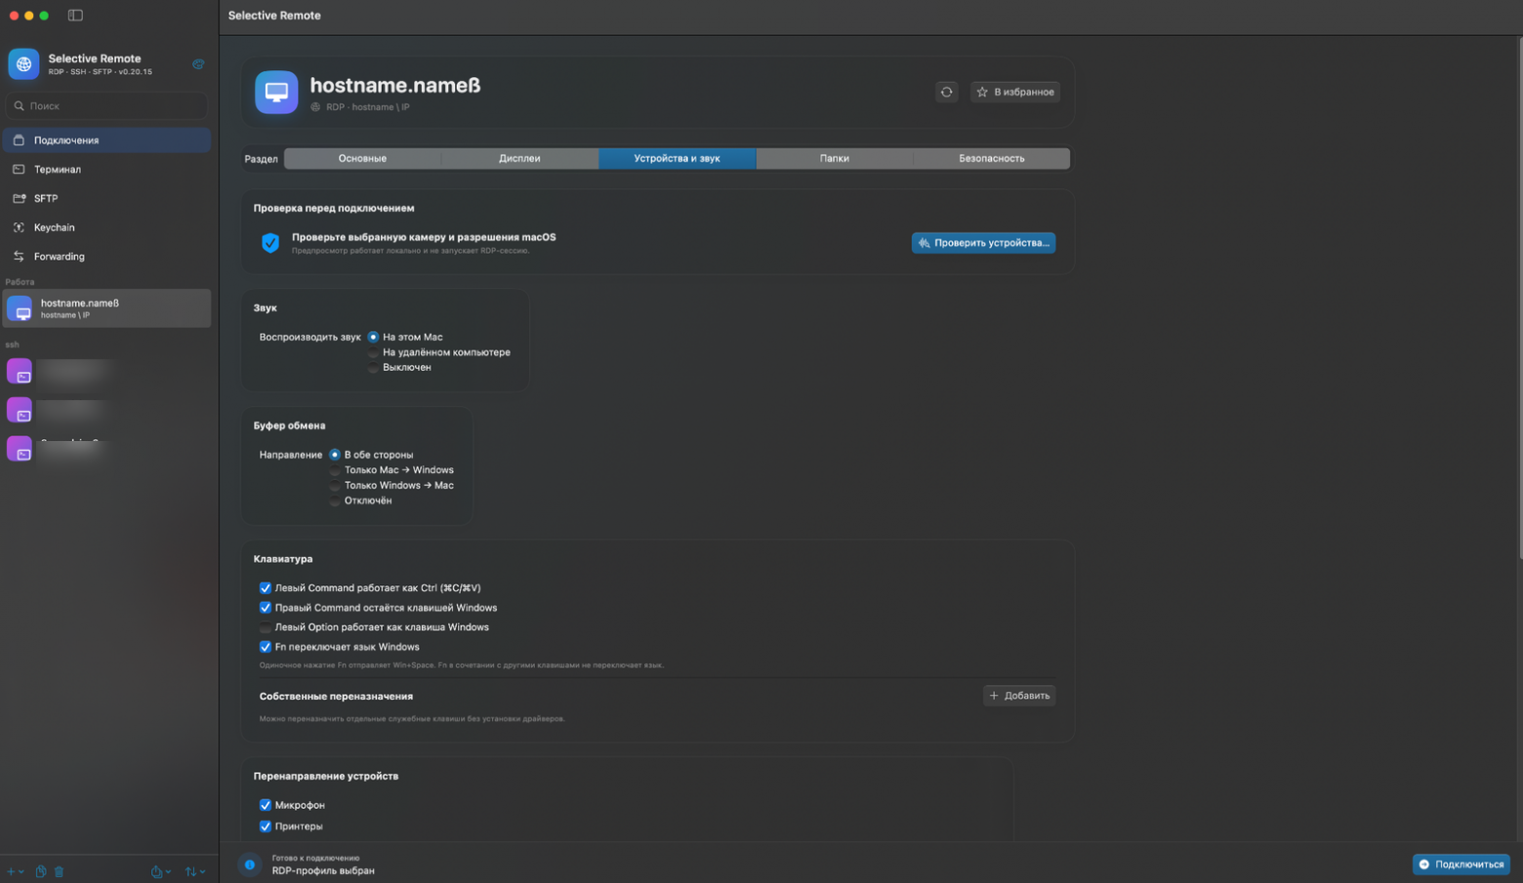Click the blue info icon in the status bar
1523x883 pixels.
(x=250, y=864)
